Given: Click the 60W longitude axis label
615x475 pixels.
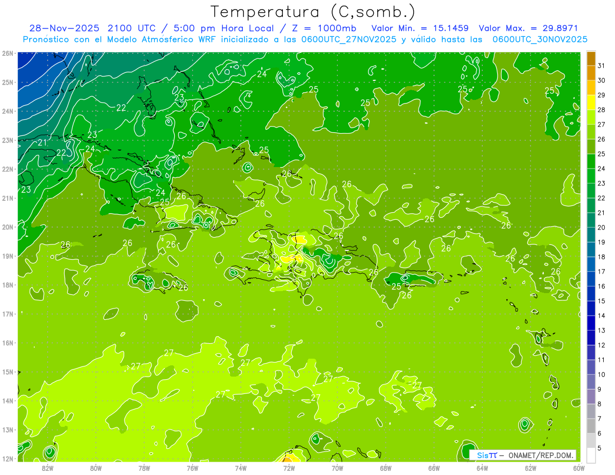Looking at the screenshot, I should 579,468.
